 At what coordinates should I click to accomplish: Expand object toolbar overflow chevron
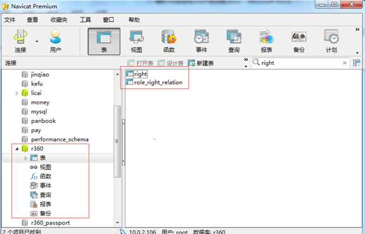246,59
